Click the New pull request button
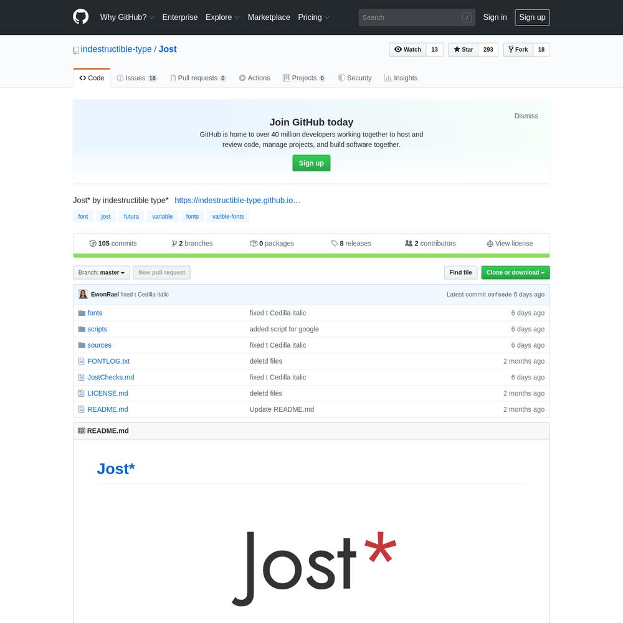This screenshot has width=623, height=623. 162,273
